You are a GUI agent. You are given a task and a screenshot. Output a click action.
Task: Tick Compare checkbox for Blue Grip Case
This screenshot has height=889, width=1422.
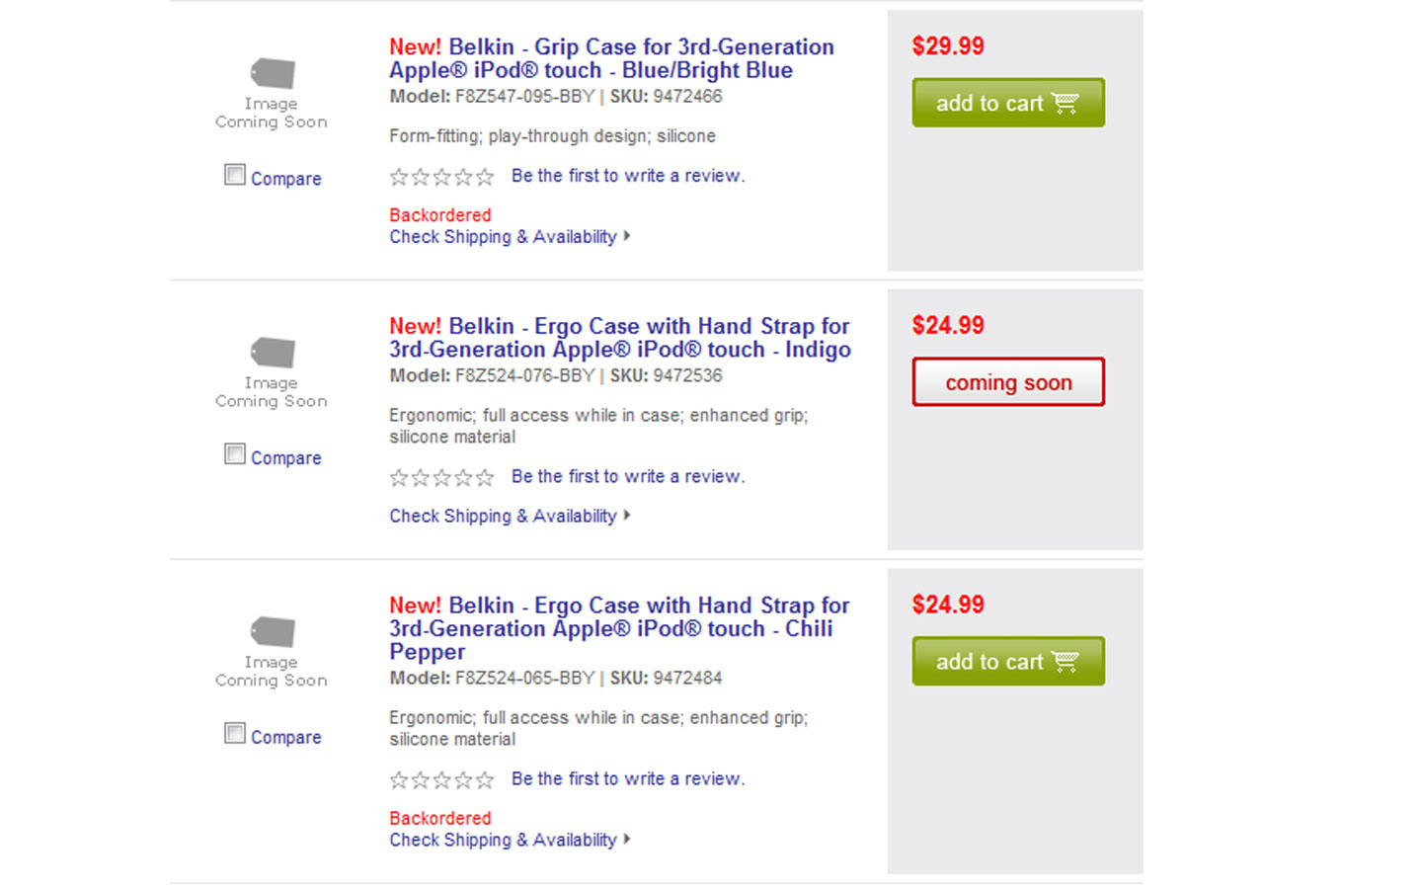(x=235, y=175)
